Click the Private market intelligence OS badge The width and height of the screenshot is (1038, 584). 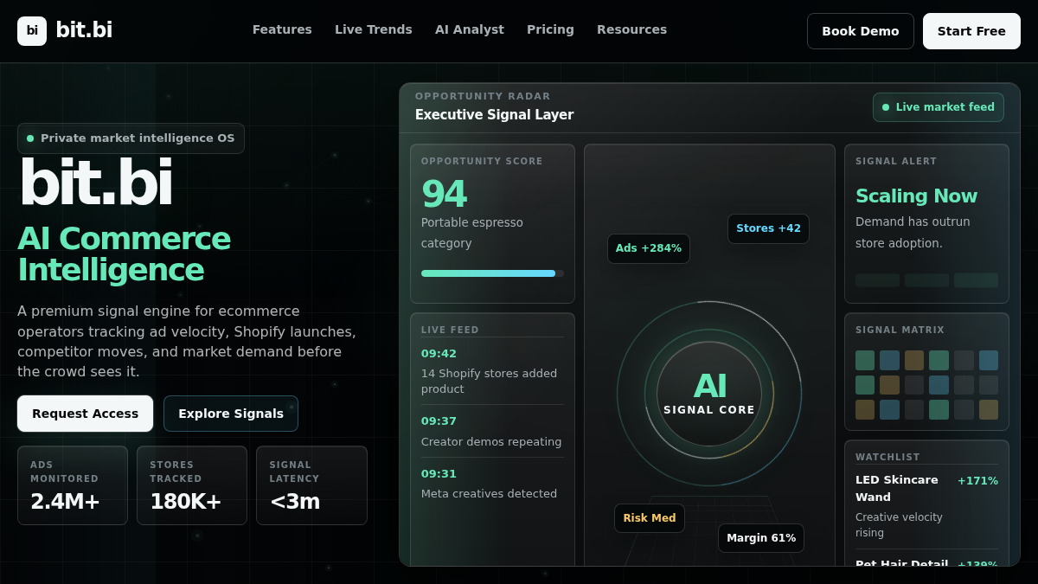tap(131, 138)
